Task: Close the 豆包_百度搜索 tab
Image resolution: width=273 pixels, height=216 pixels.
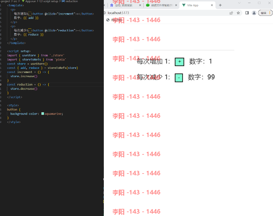Action: pos(140,5)
